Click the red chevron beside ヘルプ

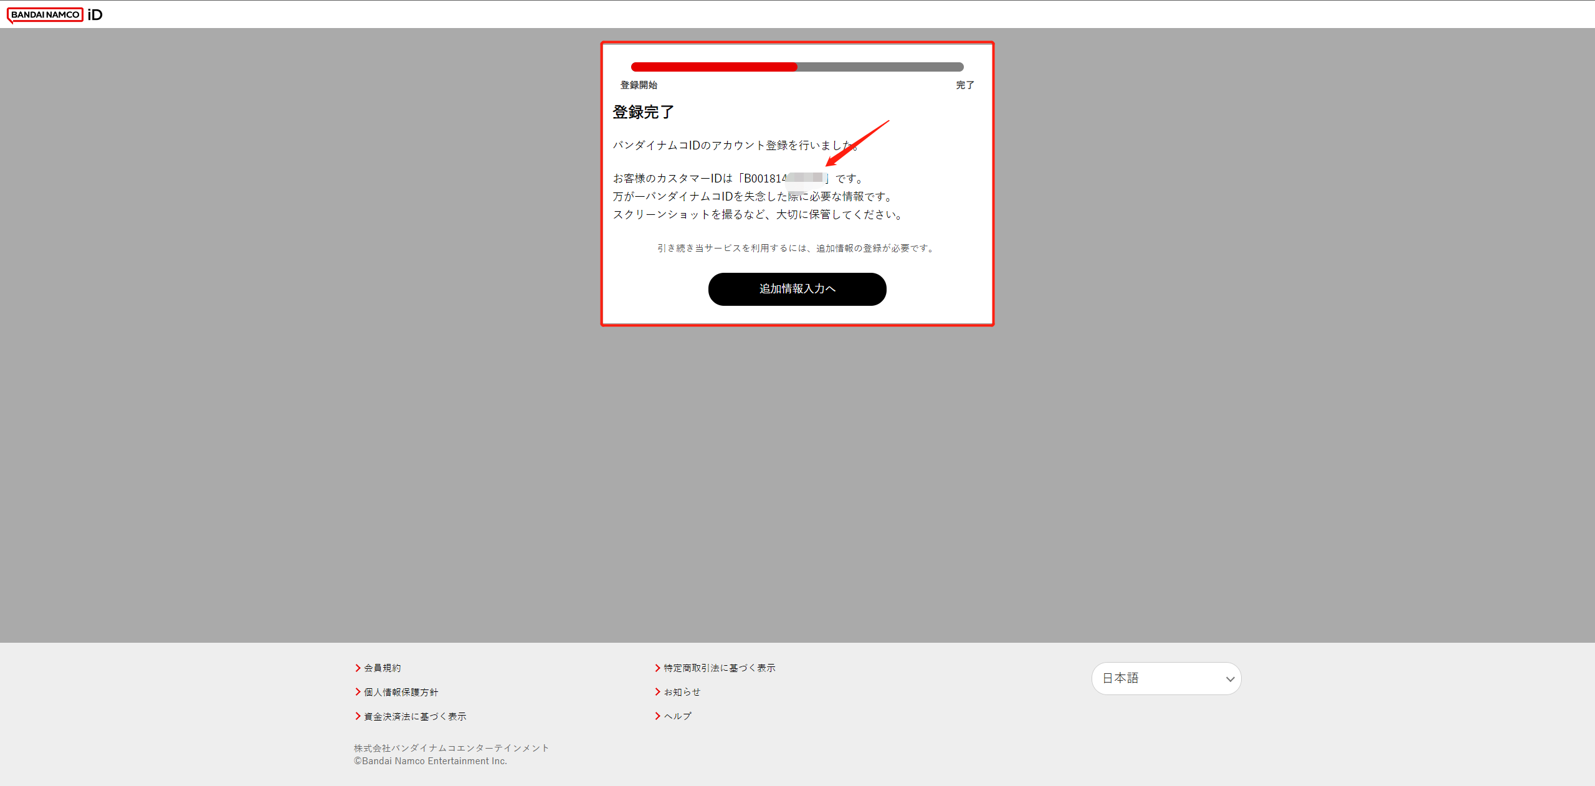click(x=657, y=716)
